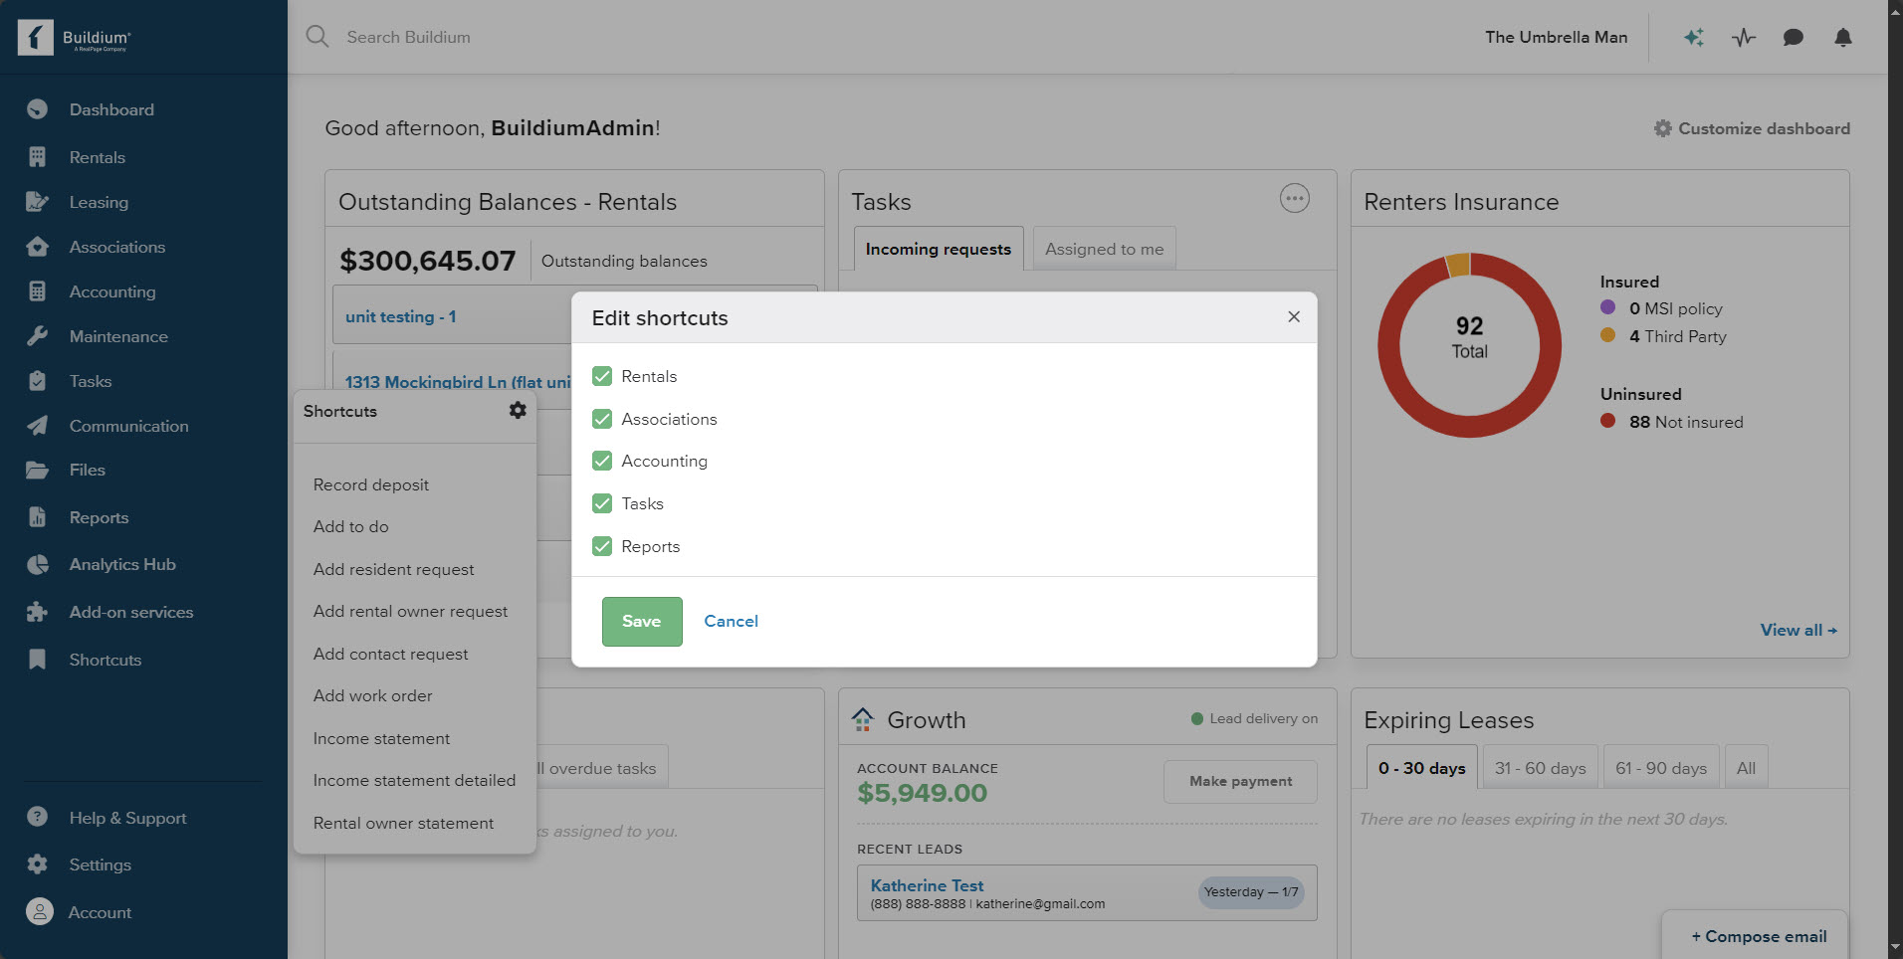Select the 31 - 60 days tab

coord(1540,768)
